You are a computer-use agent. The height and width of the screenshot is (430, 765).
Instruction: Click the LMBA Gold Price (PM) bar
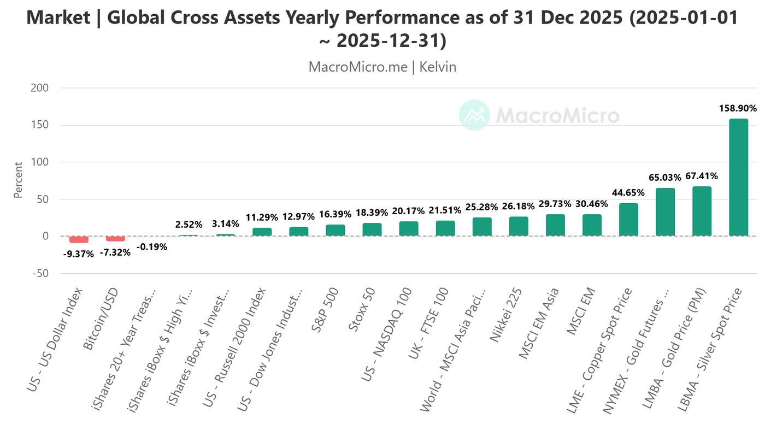pos(702,211)
